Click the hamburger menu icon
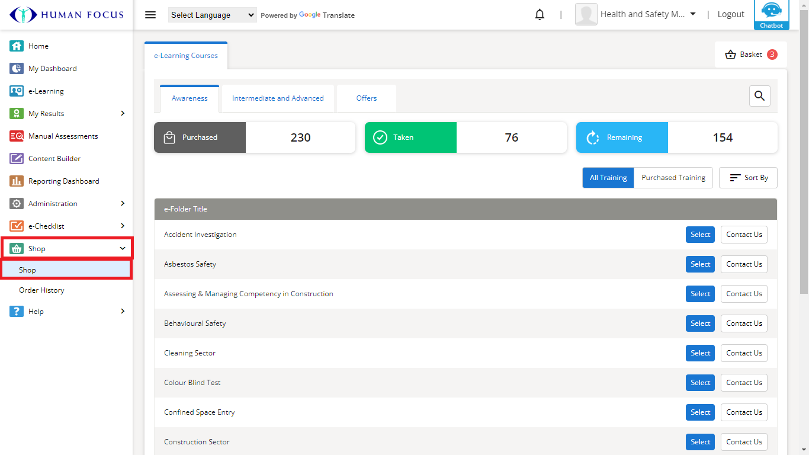The width and height of the screenshot is (809, 455). tap(150, 15)
